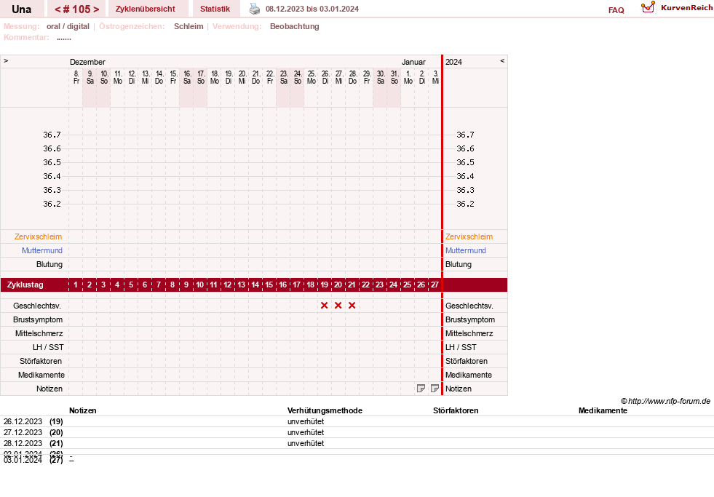The height and width of the screenshot is (497, 714).
Task: Click the 27.12.2023 notes table row
Action: (x=357, y=432)
